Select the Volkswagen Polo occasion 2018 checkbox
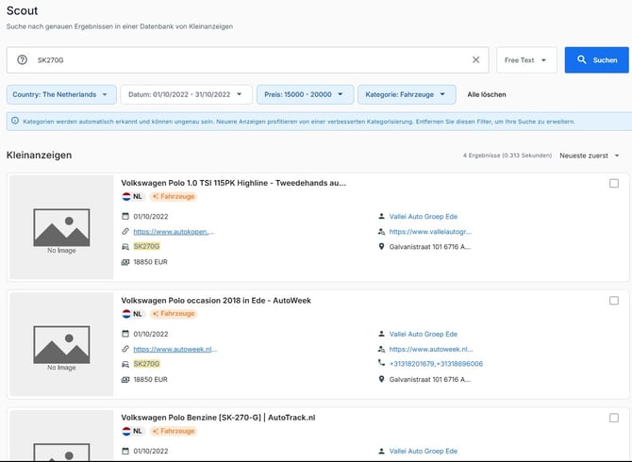This screenshot has width=632, height=462. point(614,301)
